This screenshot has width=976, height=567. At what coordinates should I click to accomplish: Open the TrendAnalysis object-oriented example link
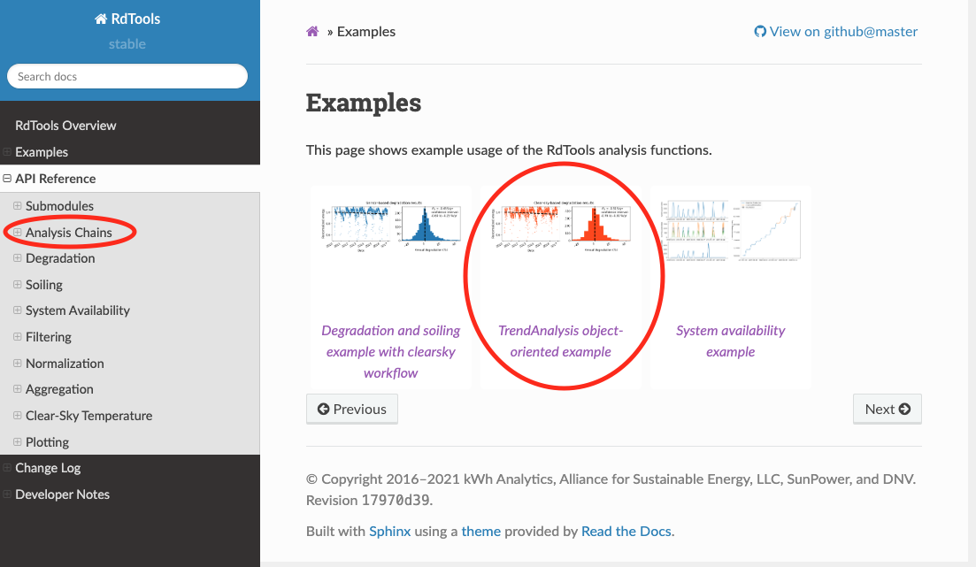[x=560, y=341]
